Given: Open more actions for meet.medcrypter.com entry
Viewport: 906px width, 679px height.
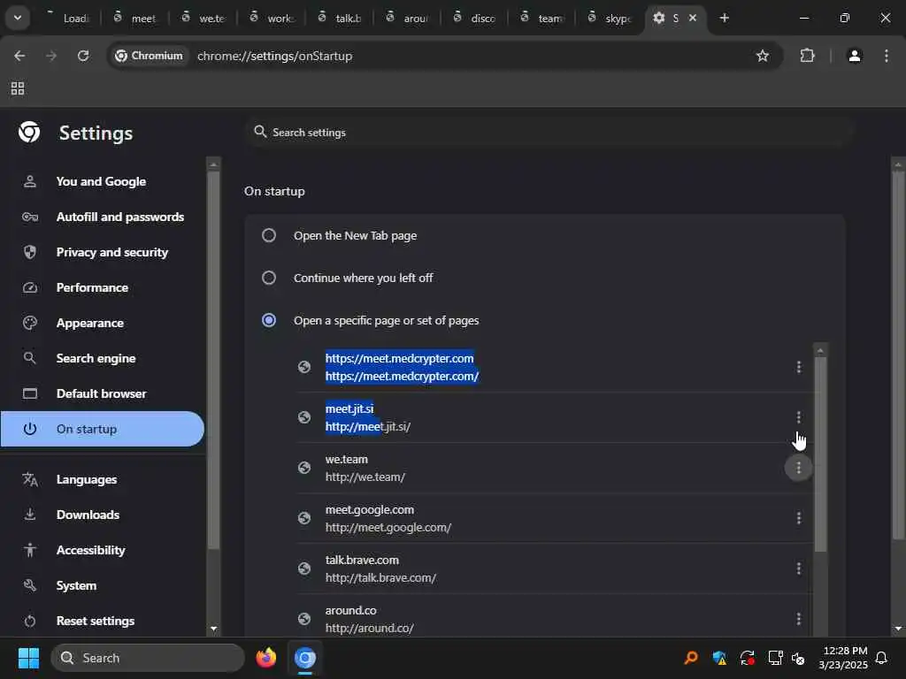Looking at the screenshot, I should (799, 367).
